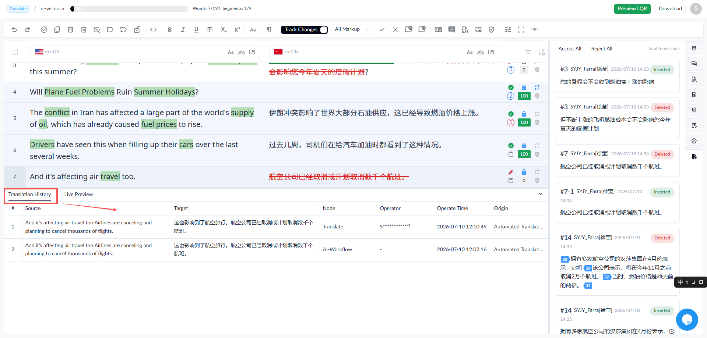Open the QA shield icon in toolbar
The height and width of the screenshot is (338, 707).
pyautogui.click(x=491, y=30)
